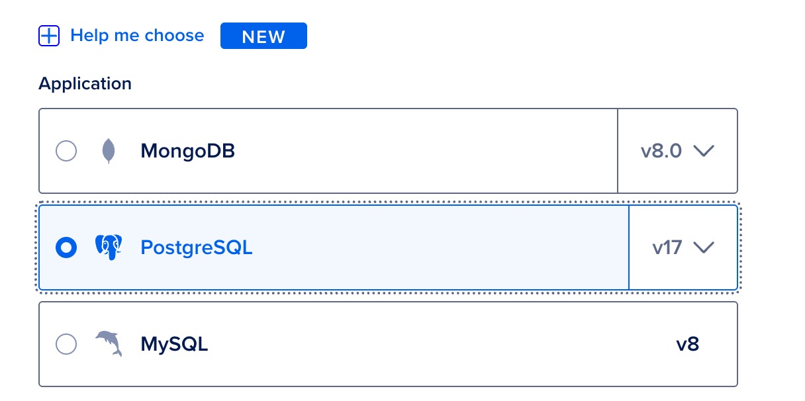Click the MongoDB application name label

click(187, 152)
